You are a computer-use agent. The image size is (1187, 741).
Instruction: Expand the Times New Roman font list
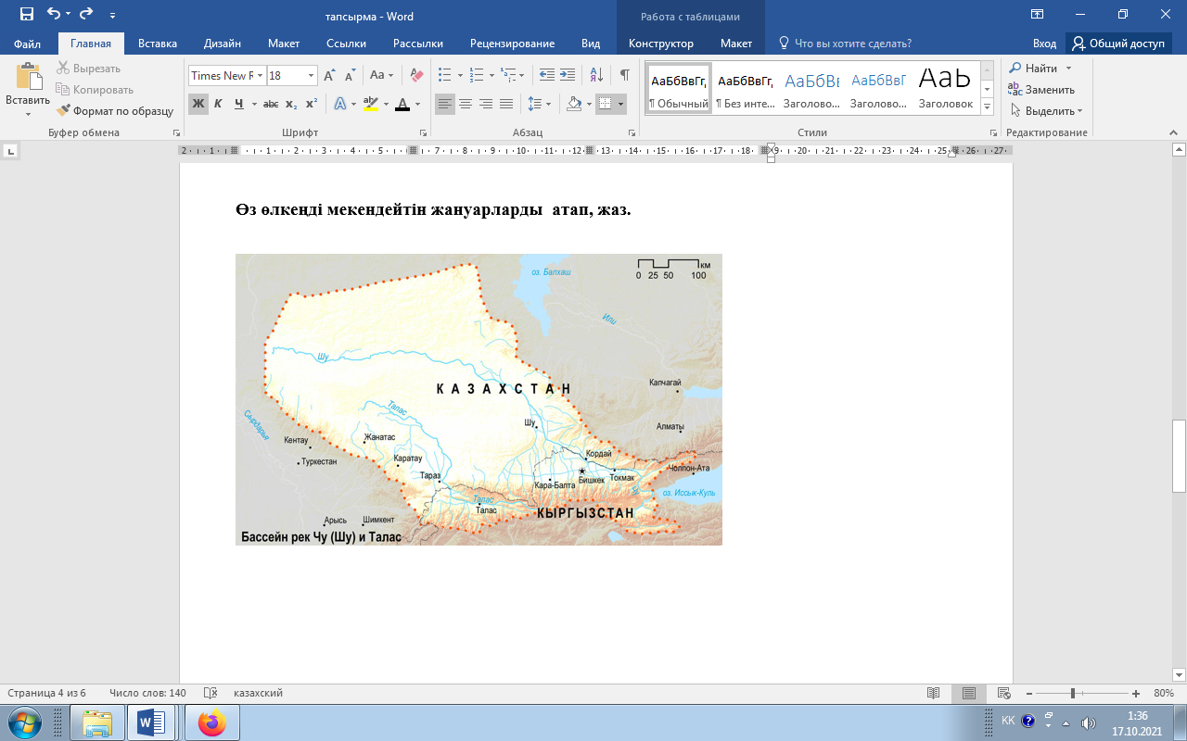click(x=261, y=76)
